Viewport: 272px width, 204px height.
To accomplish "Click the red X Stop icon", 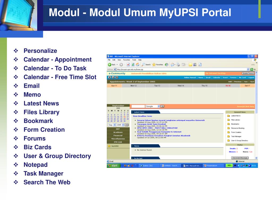I will tap(128, 65).
